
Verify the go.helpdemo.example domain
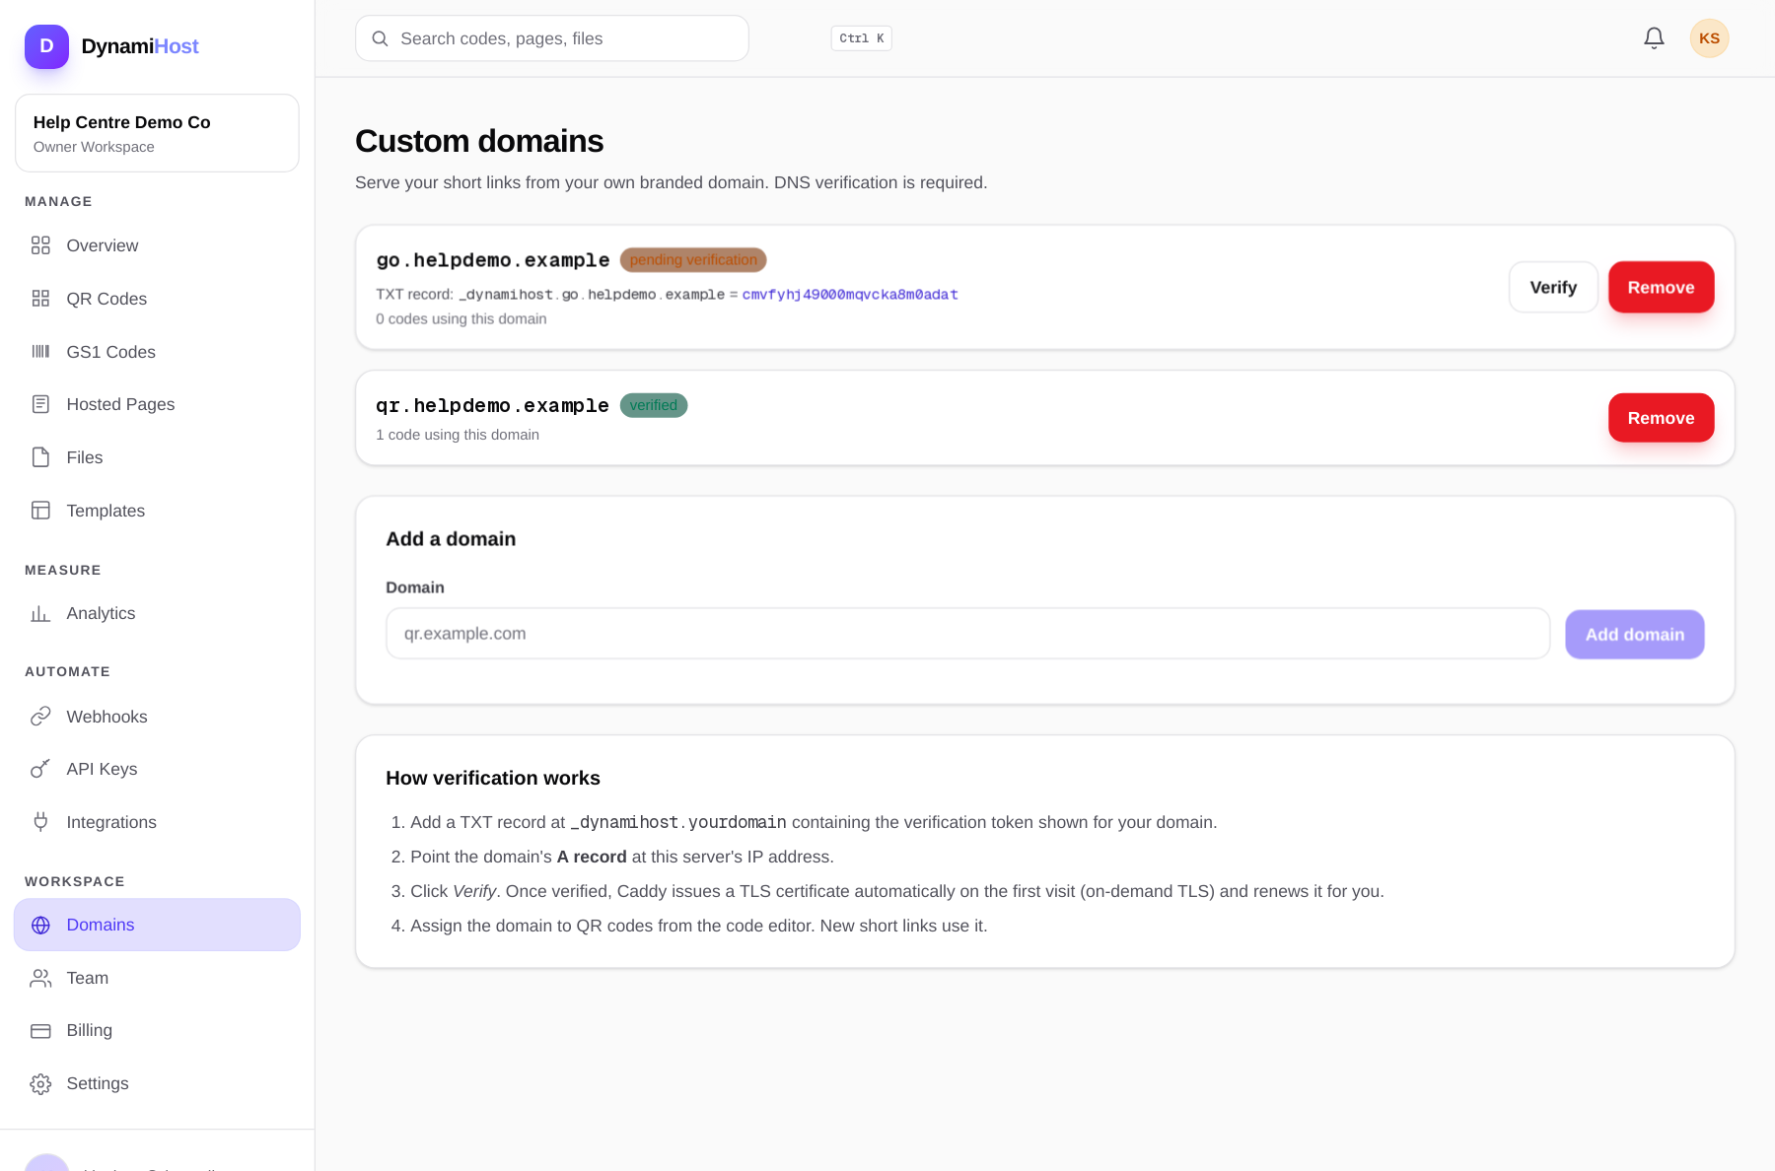tap(1553, 287)
